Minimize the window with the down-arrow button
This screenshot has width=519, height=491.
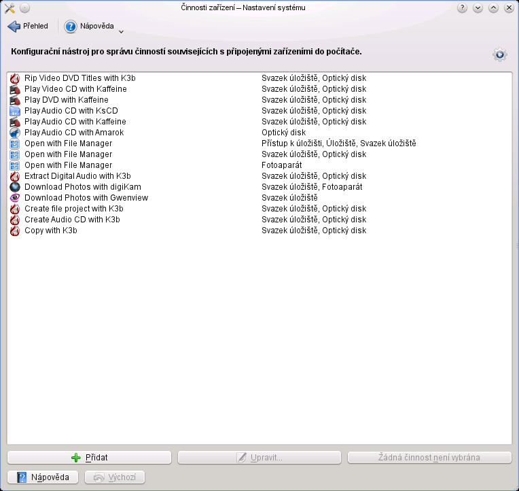(x=478, y=8)
